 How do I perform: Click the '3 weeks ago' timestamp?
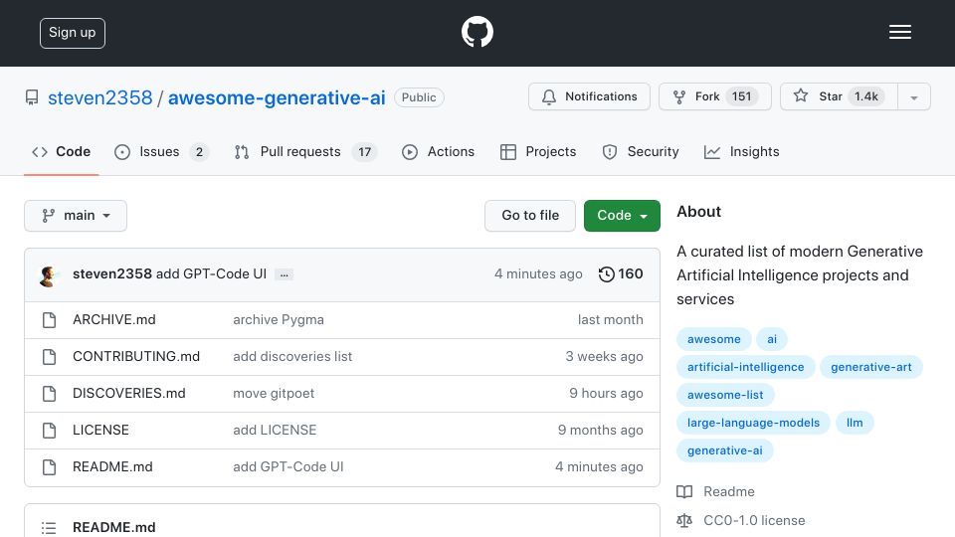604,356
